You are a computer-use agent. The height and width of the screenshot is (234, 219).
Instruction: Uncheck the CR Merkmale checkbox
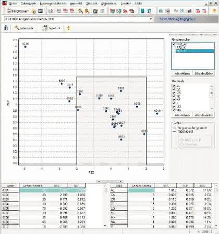174,93
